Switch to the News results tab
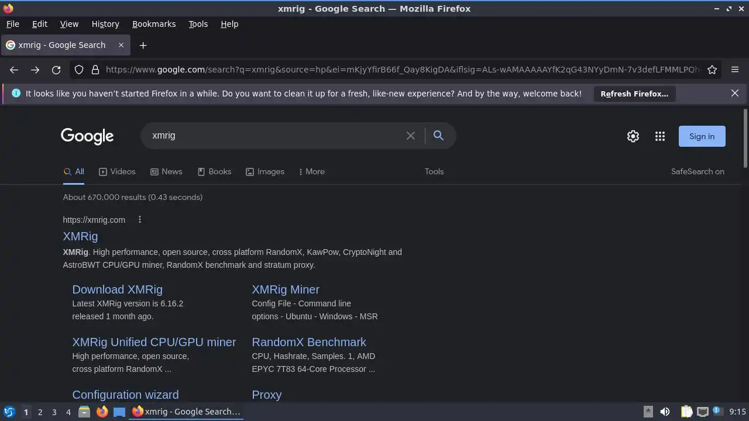Image resolution: width=749 pixels, height=421 pixels. point(166,171)
